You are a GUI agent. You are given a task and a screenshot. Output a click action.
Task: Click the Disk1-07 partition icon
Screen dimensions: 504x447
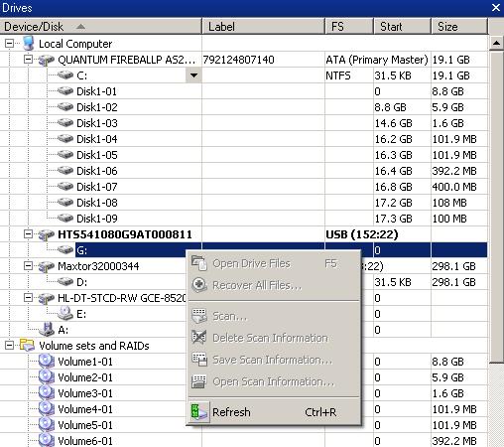click(x=65, y=187)
